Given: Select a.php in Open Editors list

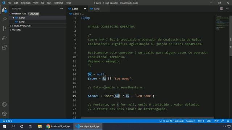Looking at the screenshot, I should click(x=38, y=18).
